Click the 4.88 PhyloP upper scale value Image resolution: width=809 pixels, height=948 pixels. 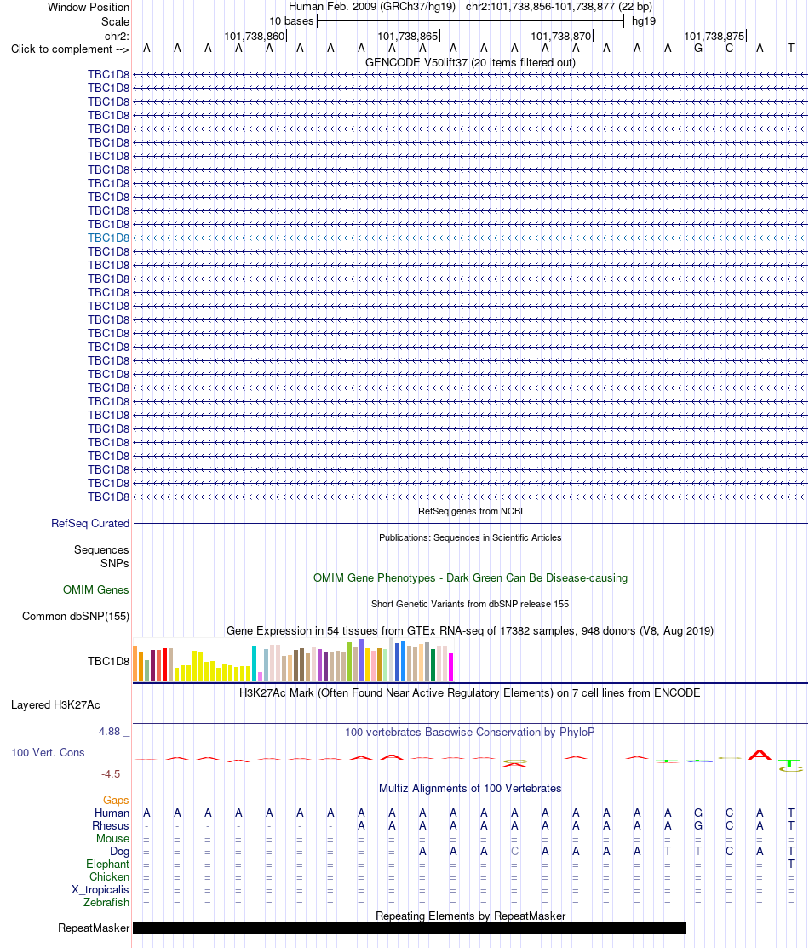110,732
